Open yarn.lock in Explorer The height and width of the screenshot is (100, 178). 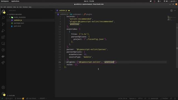click(x=17, y=26)
